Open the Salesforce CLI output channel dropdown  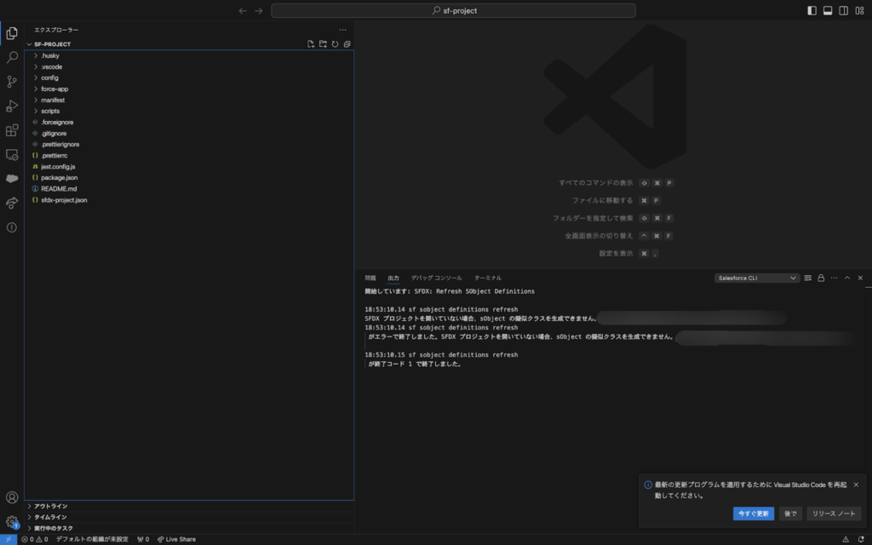[x=757, y=278]
